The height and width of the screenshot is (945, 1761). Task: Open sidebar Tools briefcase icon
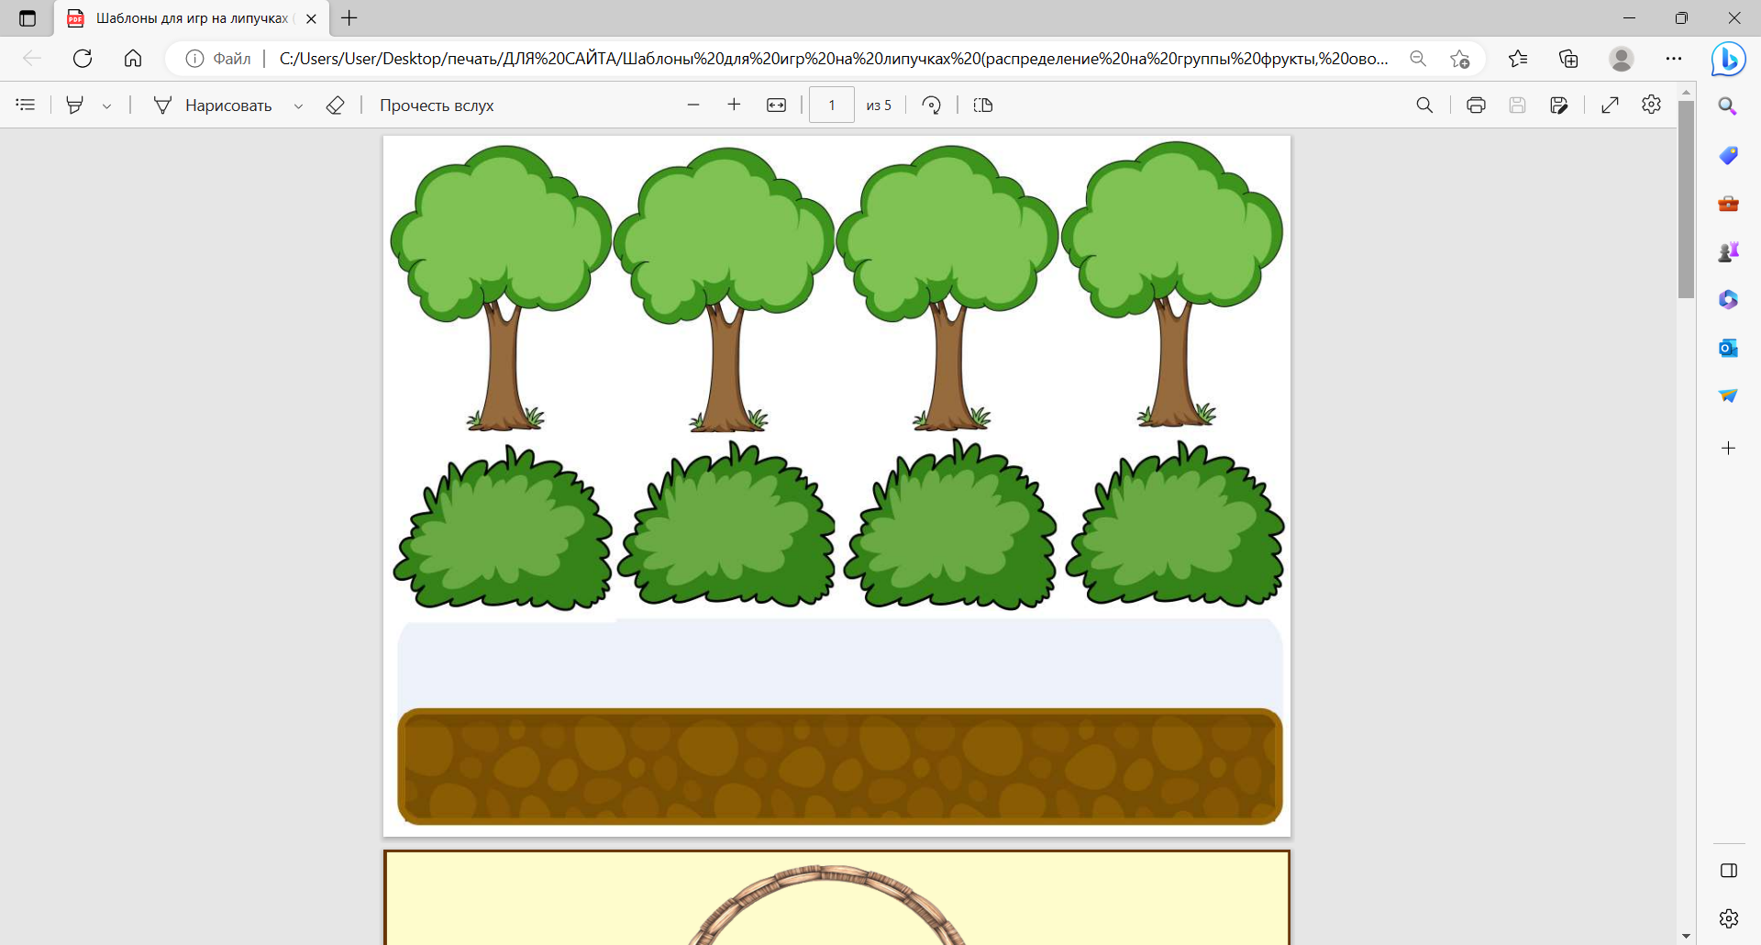pyautogui.click(x=1728, y=204)
